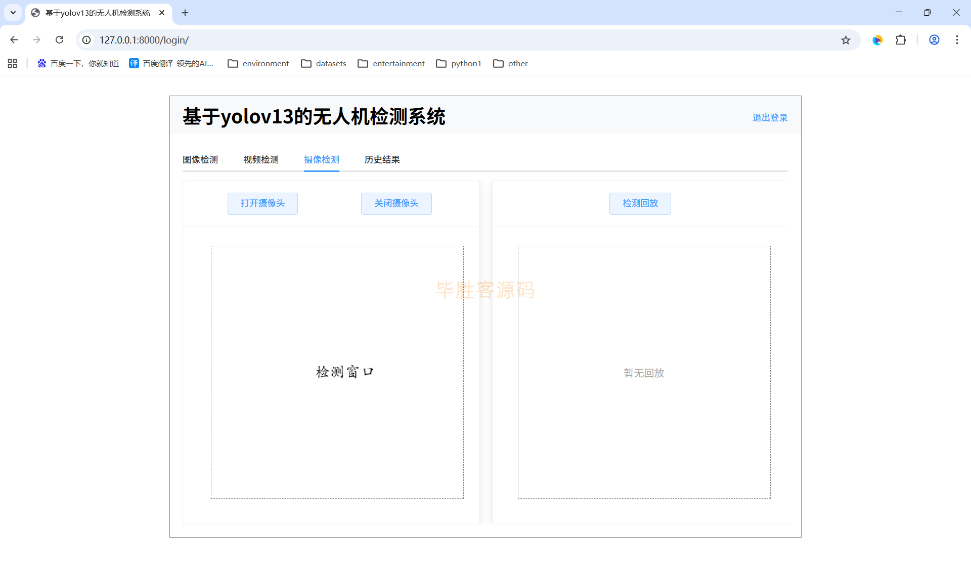Switch to the 图像检测 tab
The image size is (971, 575).
(x=200, y=160)
